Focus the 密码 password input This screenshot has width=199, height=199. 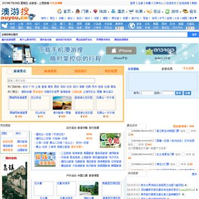click(168, 93)
